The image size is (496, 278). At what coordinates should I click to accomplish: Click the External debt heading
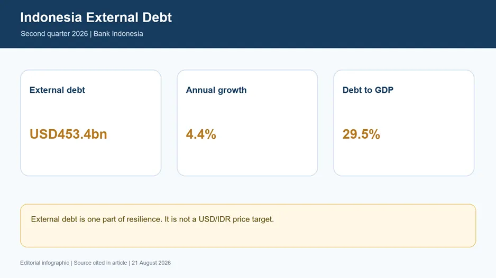57,90
